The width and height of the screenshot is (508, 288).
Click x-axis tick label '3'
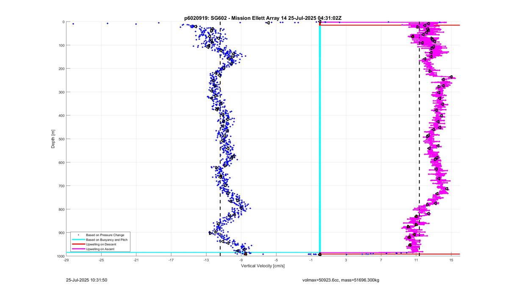point(346,261)
